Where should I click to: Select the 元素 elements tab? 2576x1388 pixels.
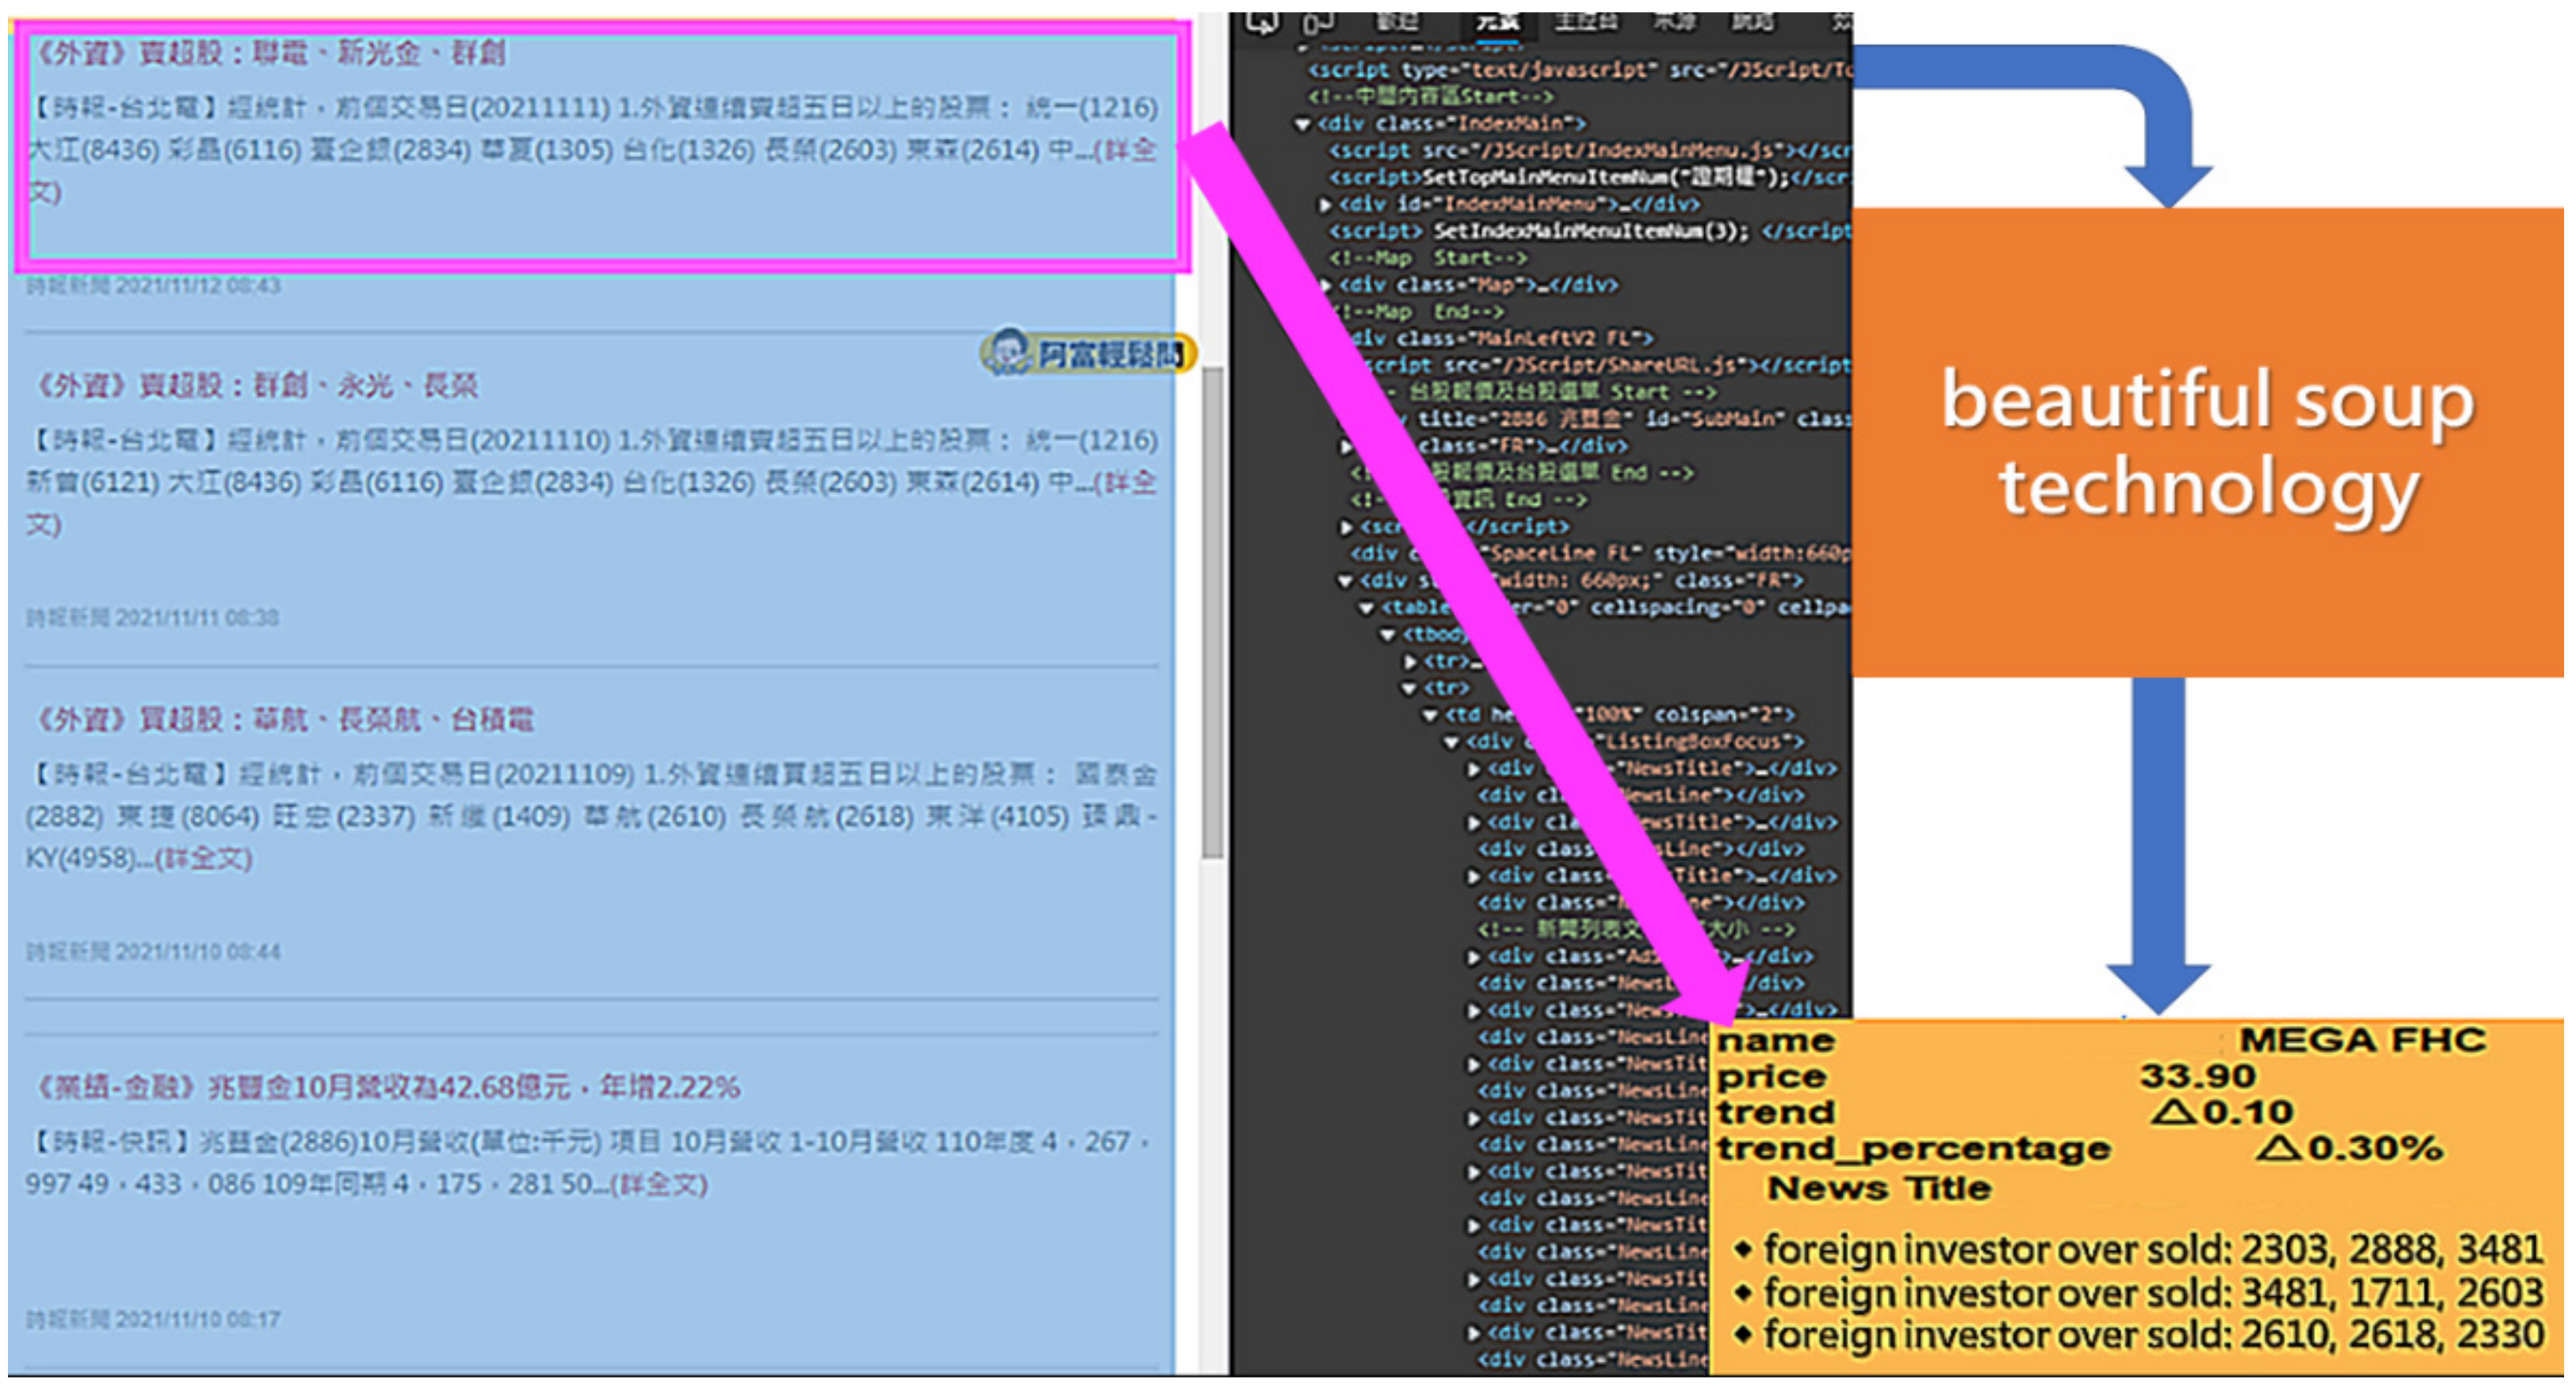pyautogui.click(x=1497, y=21)
